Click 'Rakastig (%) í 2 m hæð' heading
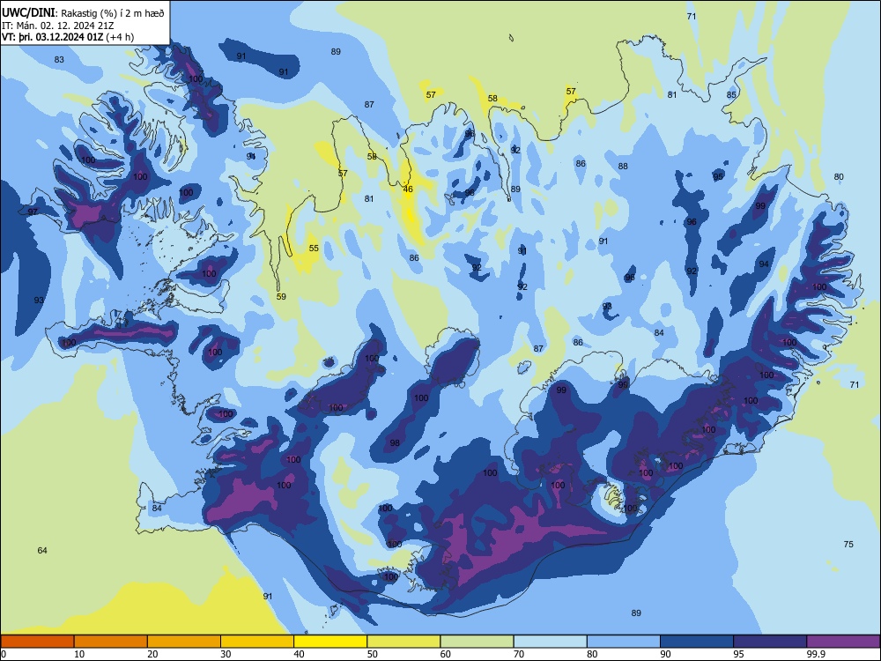 [113, 13]
